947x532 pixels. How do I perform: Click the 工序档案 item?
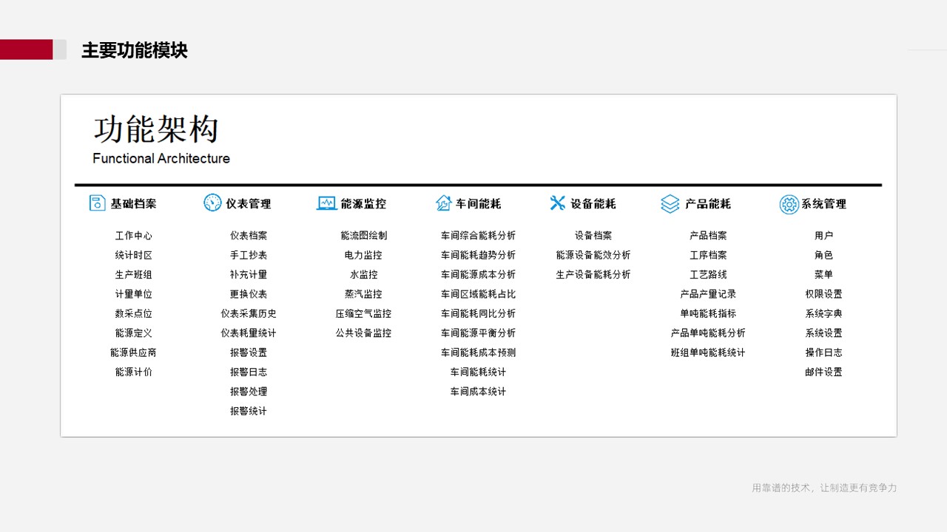(x=708, y=255)
